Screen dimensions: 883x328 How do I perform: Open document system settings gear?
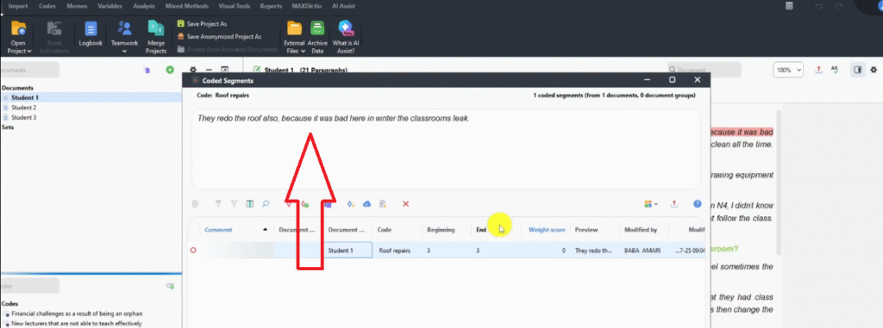tap(192, 70)
